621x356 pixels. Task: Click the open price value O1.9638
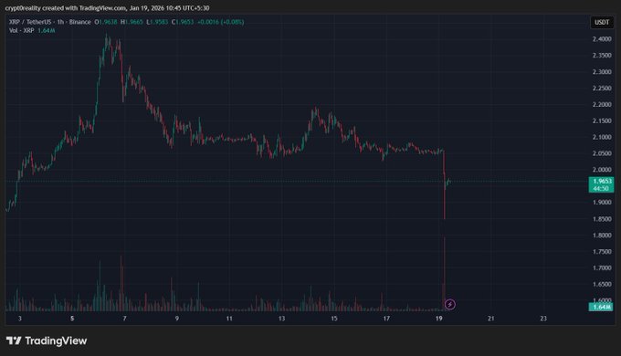tap(106, 22)
